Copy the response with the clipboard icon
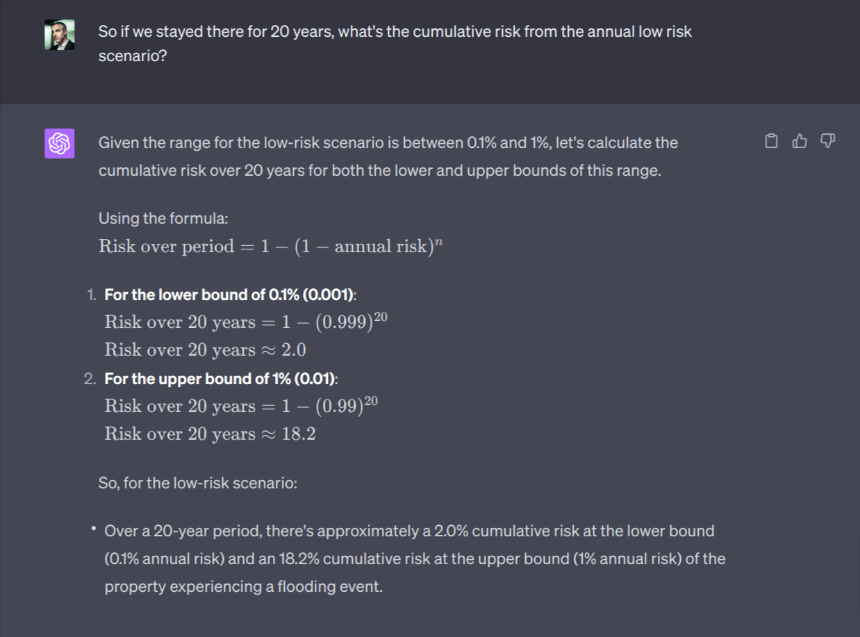Viewport: 860px width, 637px height. click(x=771, y=142)
